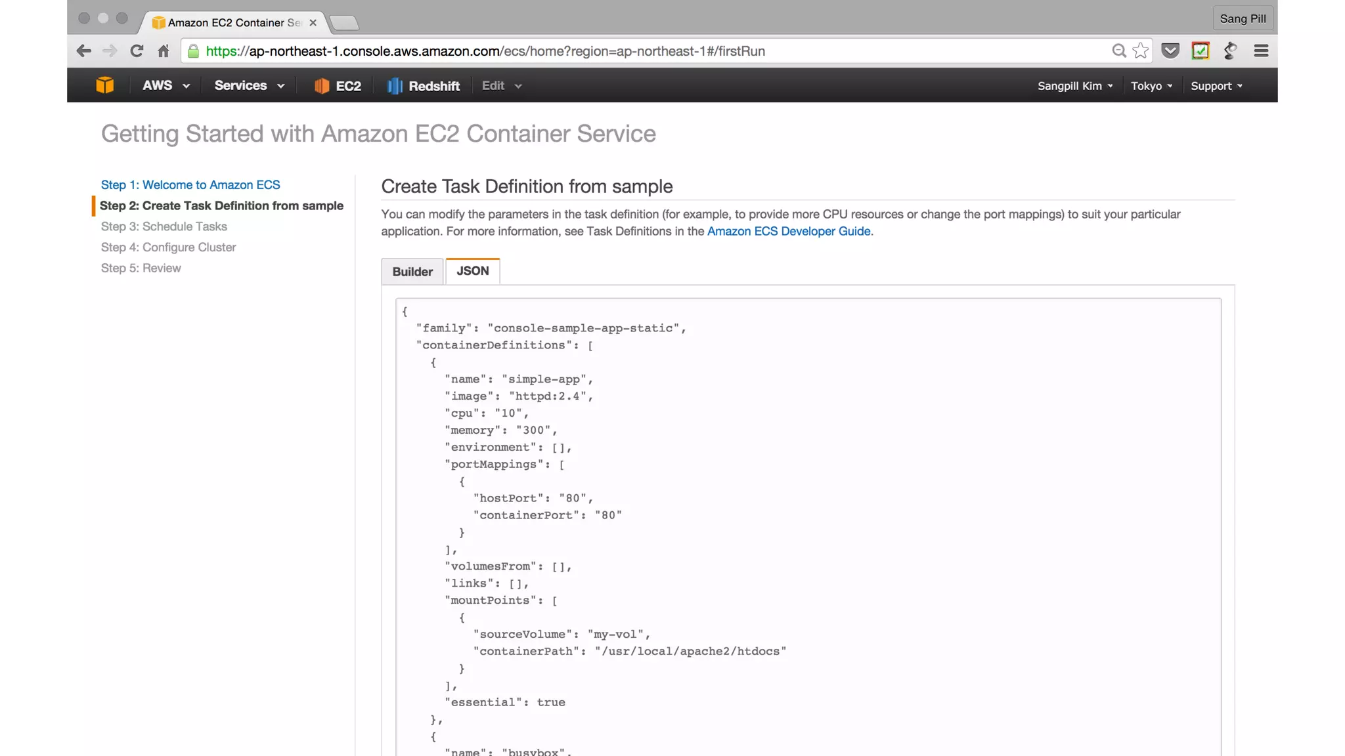Click the AWS orange cube logo
The width and height of the screenshot is (1345, 756).
104,85
